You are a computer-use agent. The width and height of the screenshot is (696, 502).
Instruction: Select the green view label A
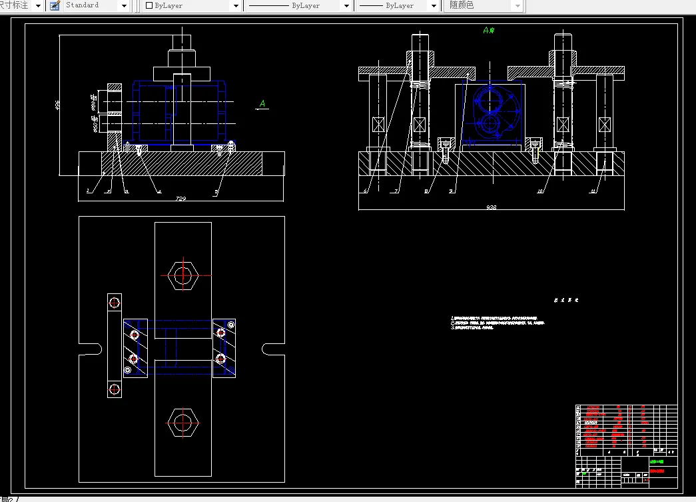pos(262,104)
